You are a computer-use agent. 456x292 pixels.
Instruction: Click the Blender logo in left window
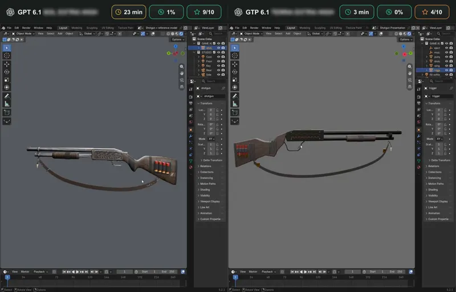(x=3, y=28)
